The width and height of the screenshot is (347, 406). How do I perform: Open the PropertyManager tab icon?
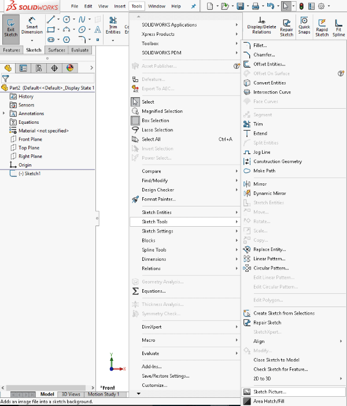click(23, 68)
